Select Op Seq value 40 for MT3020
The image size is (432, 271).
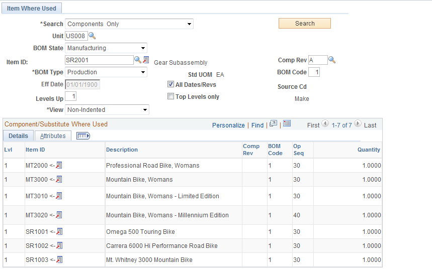(297, 215)
